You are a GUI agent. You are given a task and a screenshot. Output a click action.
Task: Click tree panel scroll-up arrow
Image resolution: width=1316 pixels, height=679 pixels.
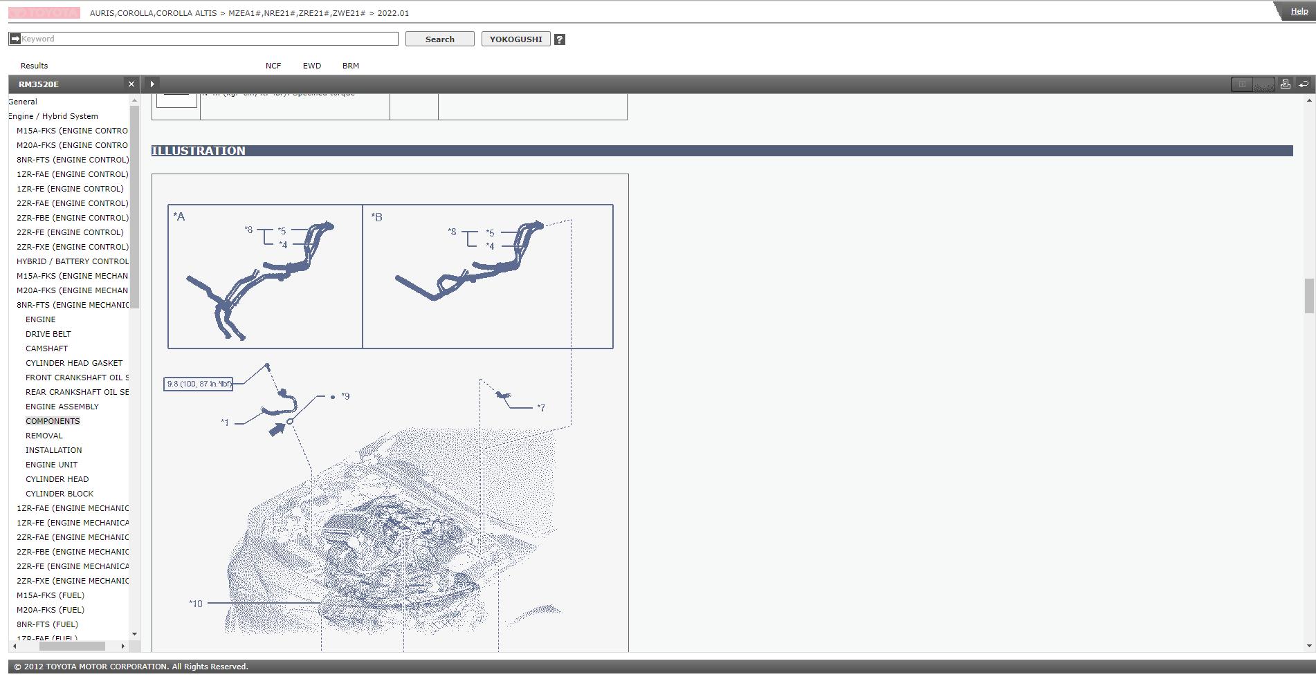[134, 101]
